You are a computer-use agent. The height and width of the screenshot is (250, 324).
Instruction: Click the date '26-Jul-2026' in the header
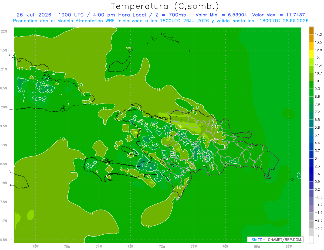(34, 15)
